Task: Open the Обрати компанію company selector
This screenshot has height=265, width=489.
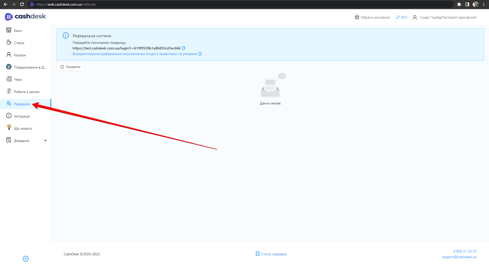Action: coord(372,17)
